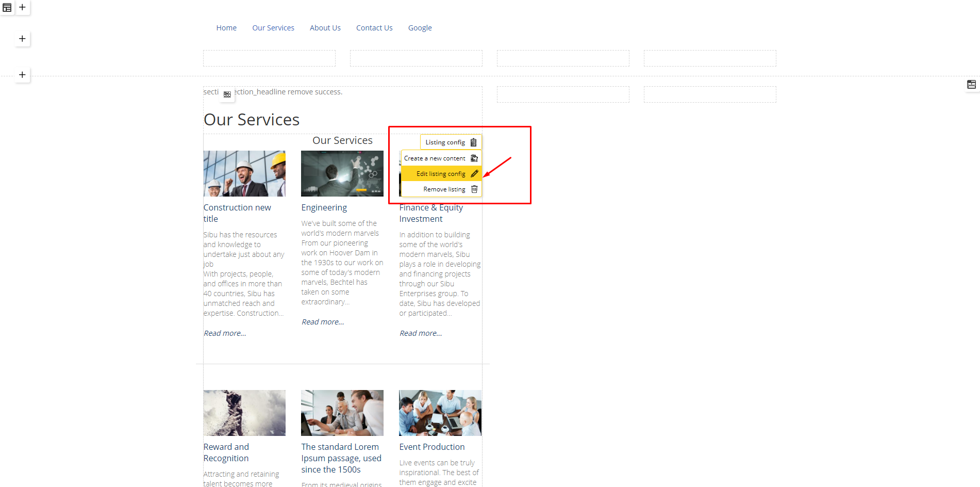Click the Construction workers thumbnail
980x487 pixels.
pos(244,173)
